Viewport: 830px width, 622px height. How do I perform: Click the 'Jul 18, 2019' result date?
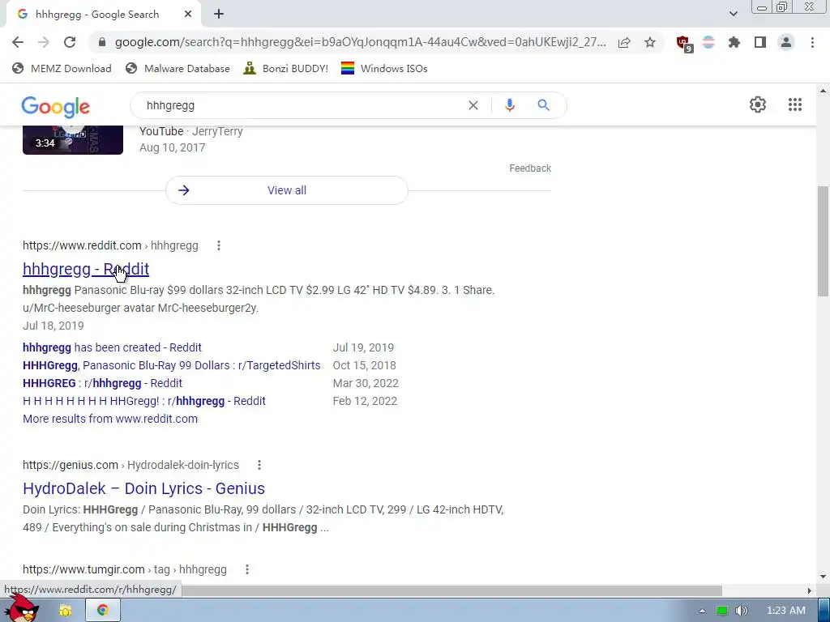(53, 326)
